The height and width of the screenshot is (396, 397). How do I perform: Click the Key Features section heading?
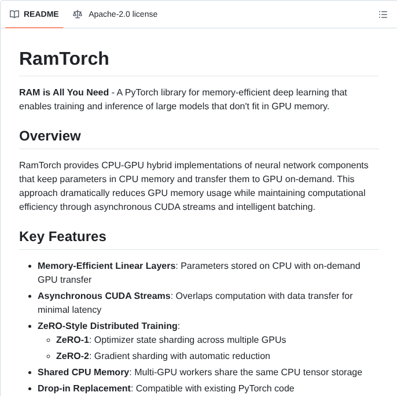(x=63, y=236)
